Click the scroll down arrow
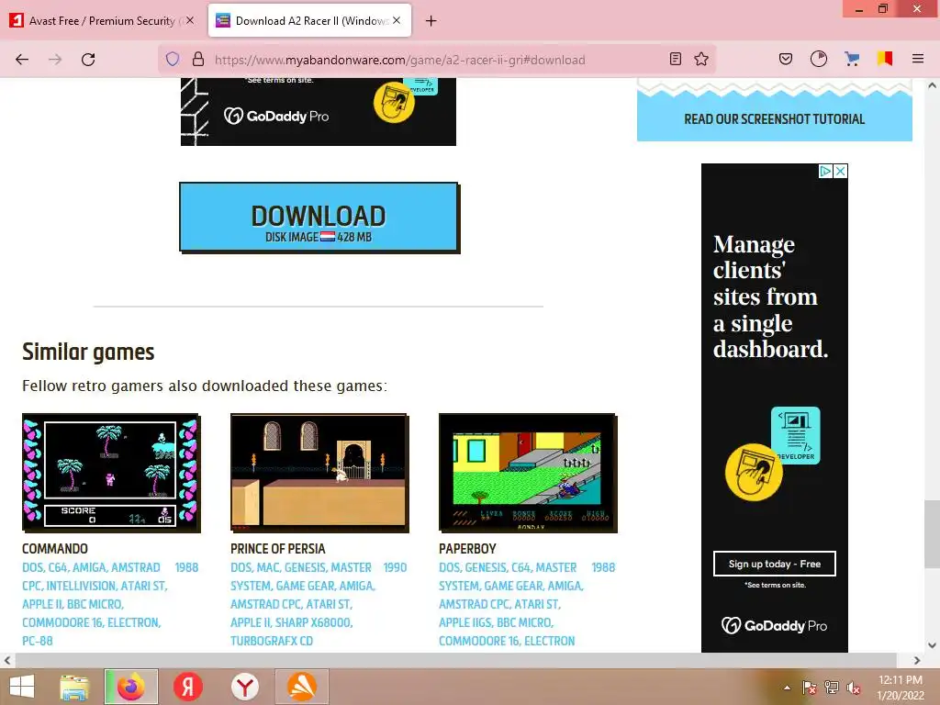The height and width of the screenshot is (705, 940). 933,645
